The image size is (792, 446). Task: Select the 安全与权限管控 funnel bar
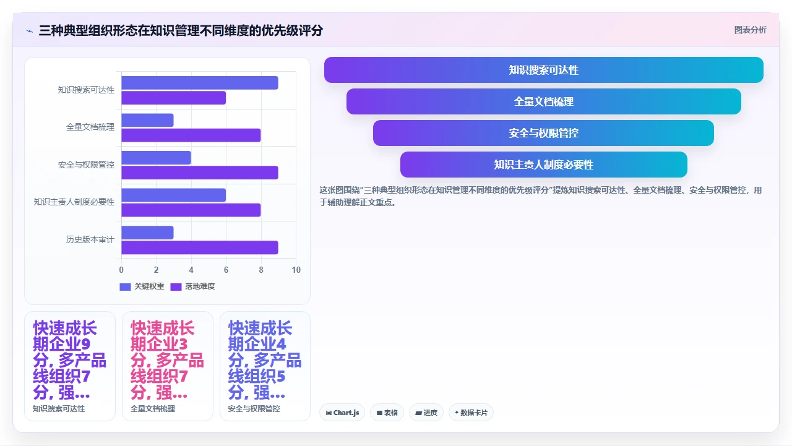pos(543,133)
